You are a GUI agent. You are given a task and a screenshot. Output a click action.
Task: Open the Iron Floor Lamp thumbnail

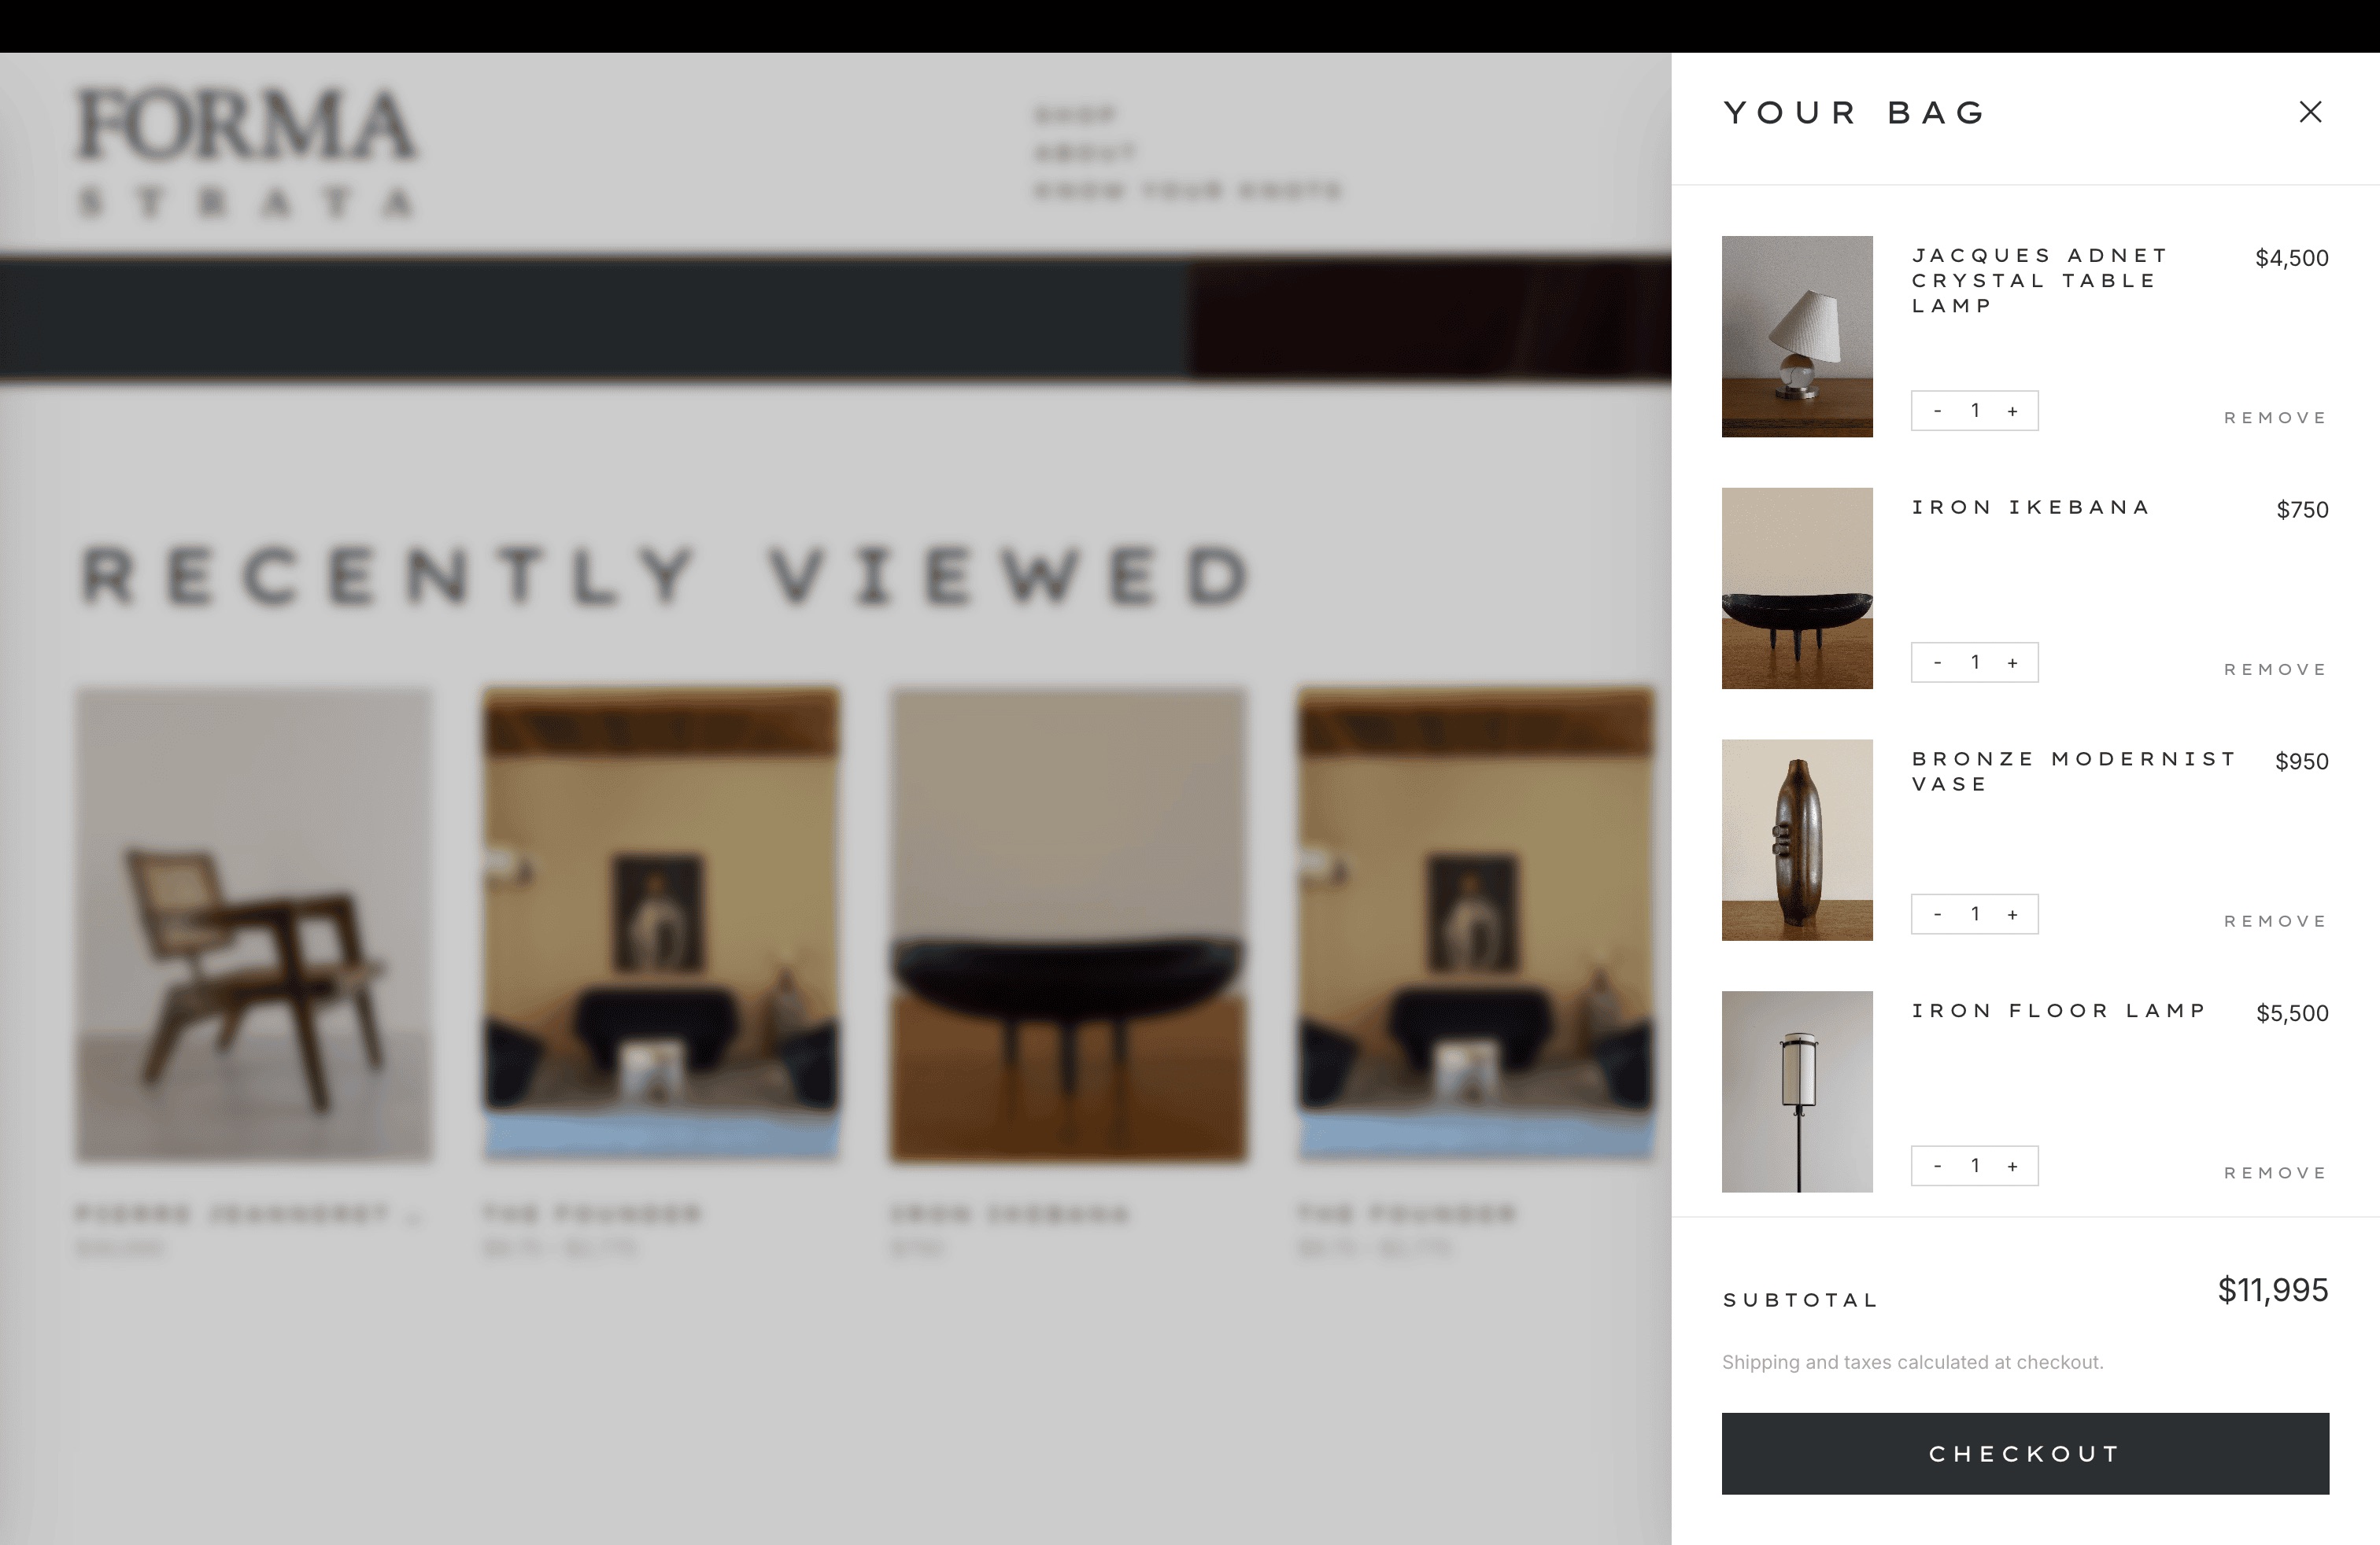[x=1797, y=1093]
